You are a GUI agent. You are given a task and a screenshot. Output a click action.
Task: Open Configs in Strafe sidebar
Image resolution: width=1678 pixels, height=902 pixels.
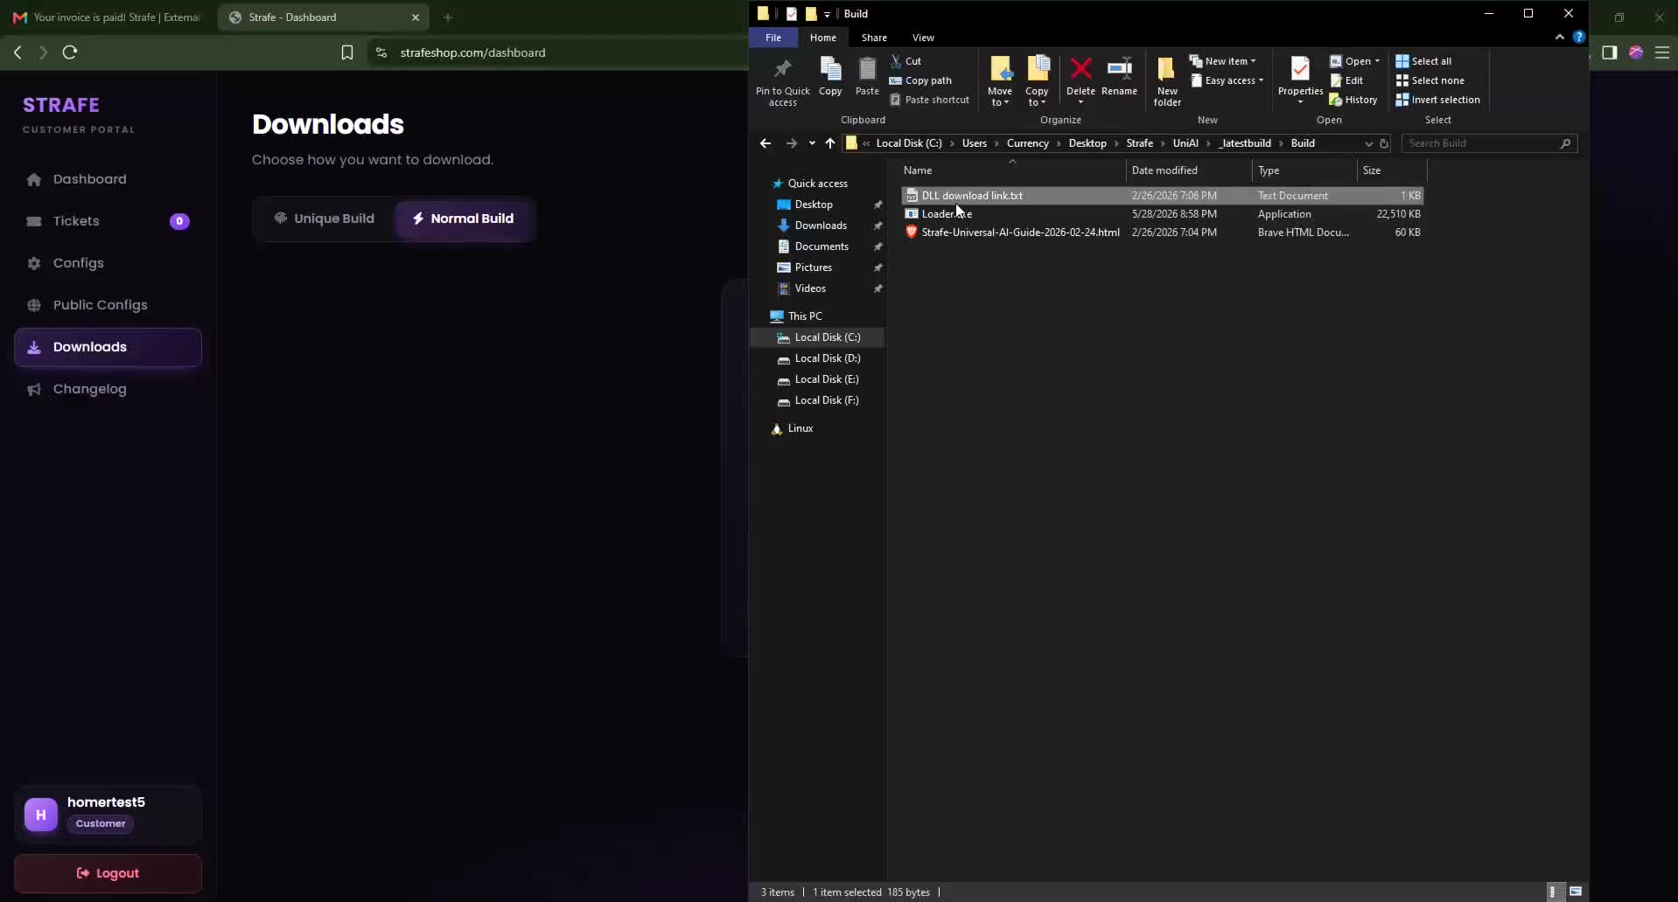pos(108,263)
